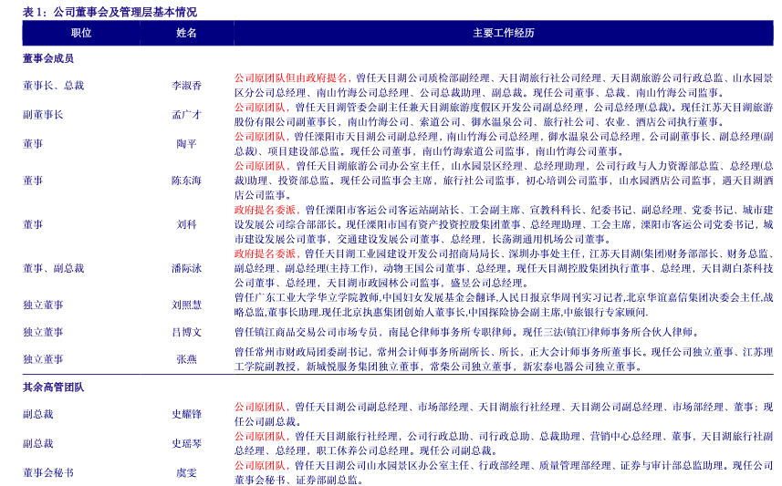Click the 董事长、总裁 position cell
The height and width of the screenshot is (486, 782).
coord(53,86)
